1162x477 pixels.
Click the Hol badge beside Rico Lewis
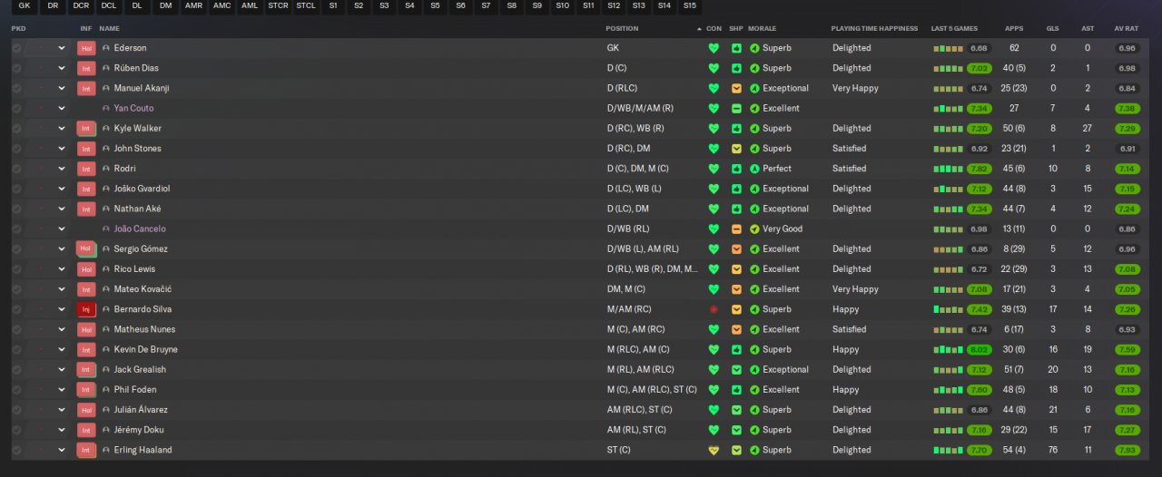tap(86, 269)
